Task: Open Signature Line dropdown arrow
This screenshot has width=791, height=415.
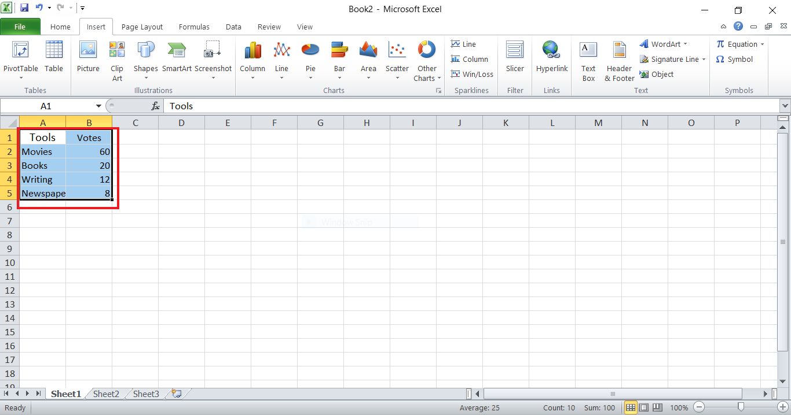Action: (704, 59)
